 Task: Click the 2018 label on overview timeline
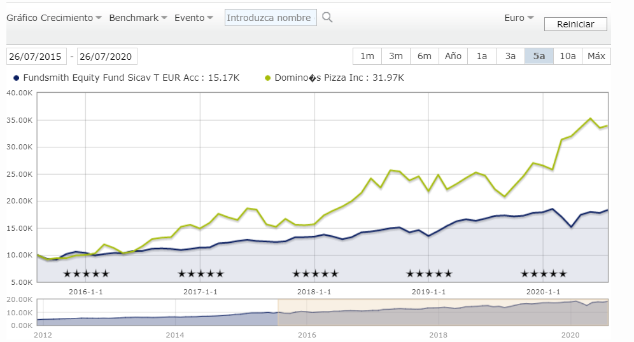[x=439, y=335]
